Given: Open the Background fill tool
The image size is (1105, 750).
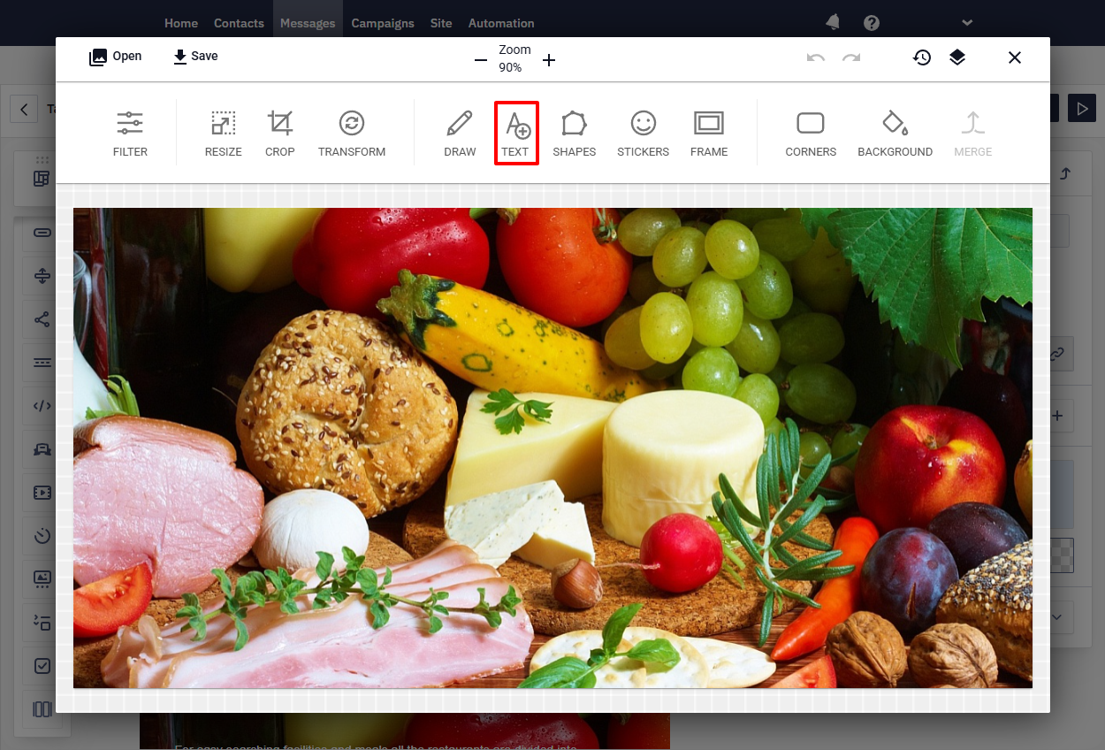Looking at the screenshot, I should tap(895, 134).
